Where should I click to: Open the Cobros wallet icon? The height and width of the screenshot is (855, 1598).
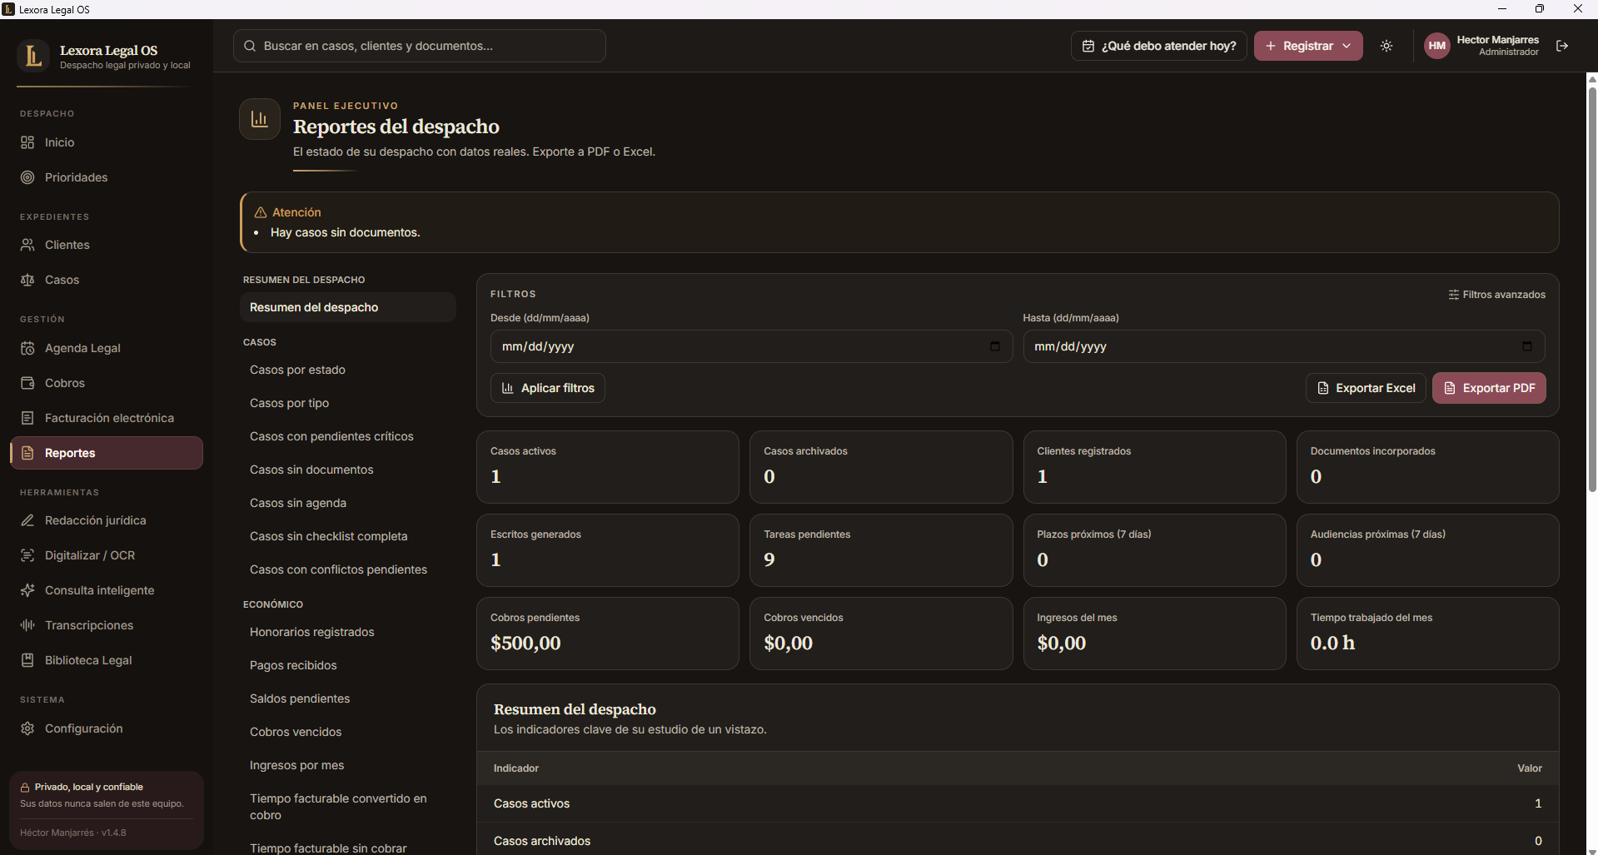pos(27,383)
